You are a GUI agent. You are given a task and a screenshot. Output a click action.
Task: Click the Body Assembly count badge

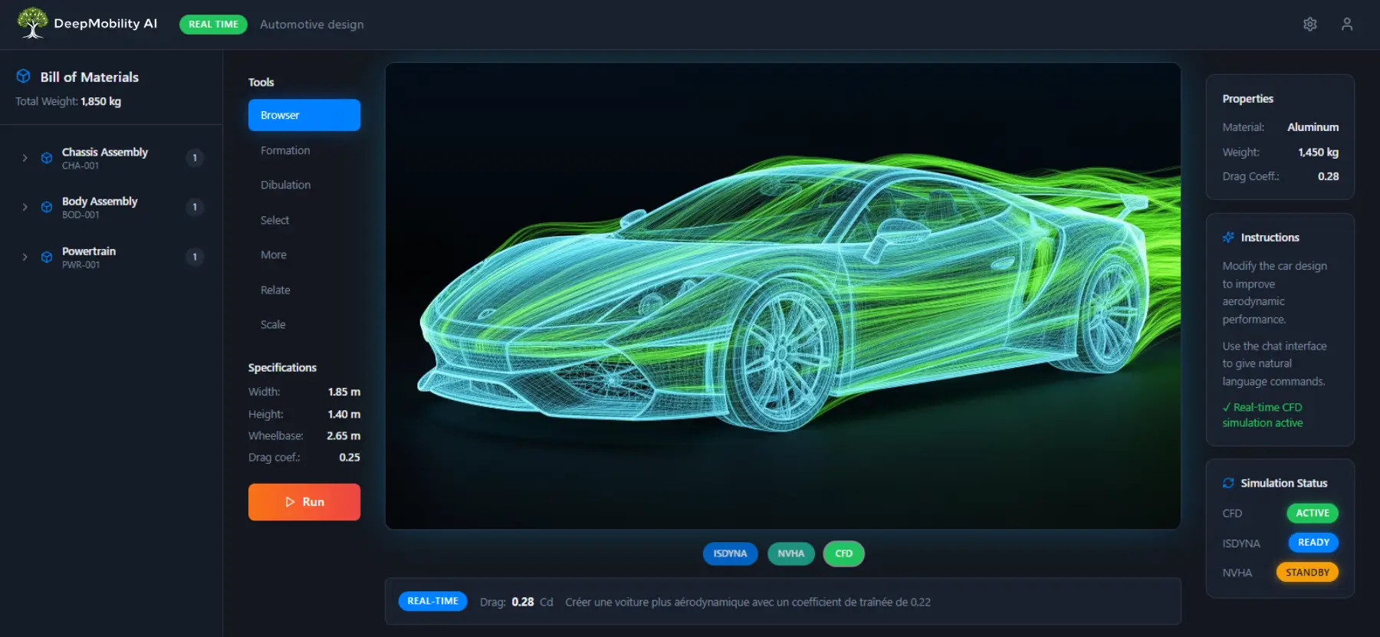click(195, 207)
